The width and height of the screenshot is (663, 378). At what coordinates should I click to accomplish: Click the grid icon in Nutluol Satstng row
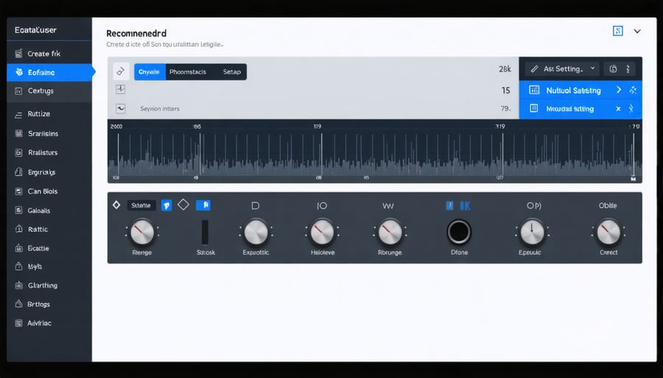click(x=535, y=90)
